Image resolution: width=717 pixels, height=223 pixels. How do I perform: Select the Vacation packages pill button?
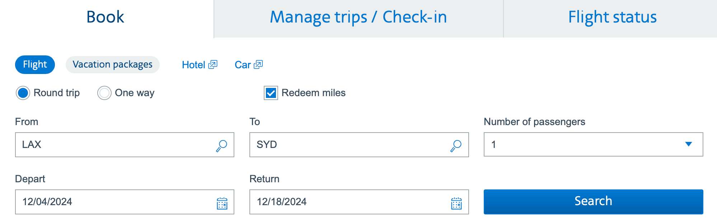click(x=112, y=65)
